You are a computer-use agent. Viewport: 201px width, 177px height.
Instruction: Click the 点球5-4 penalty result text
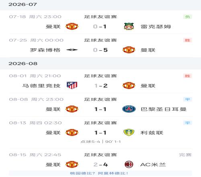90,142
